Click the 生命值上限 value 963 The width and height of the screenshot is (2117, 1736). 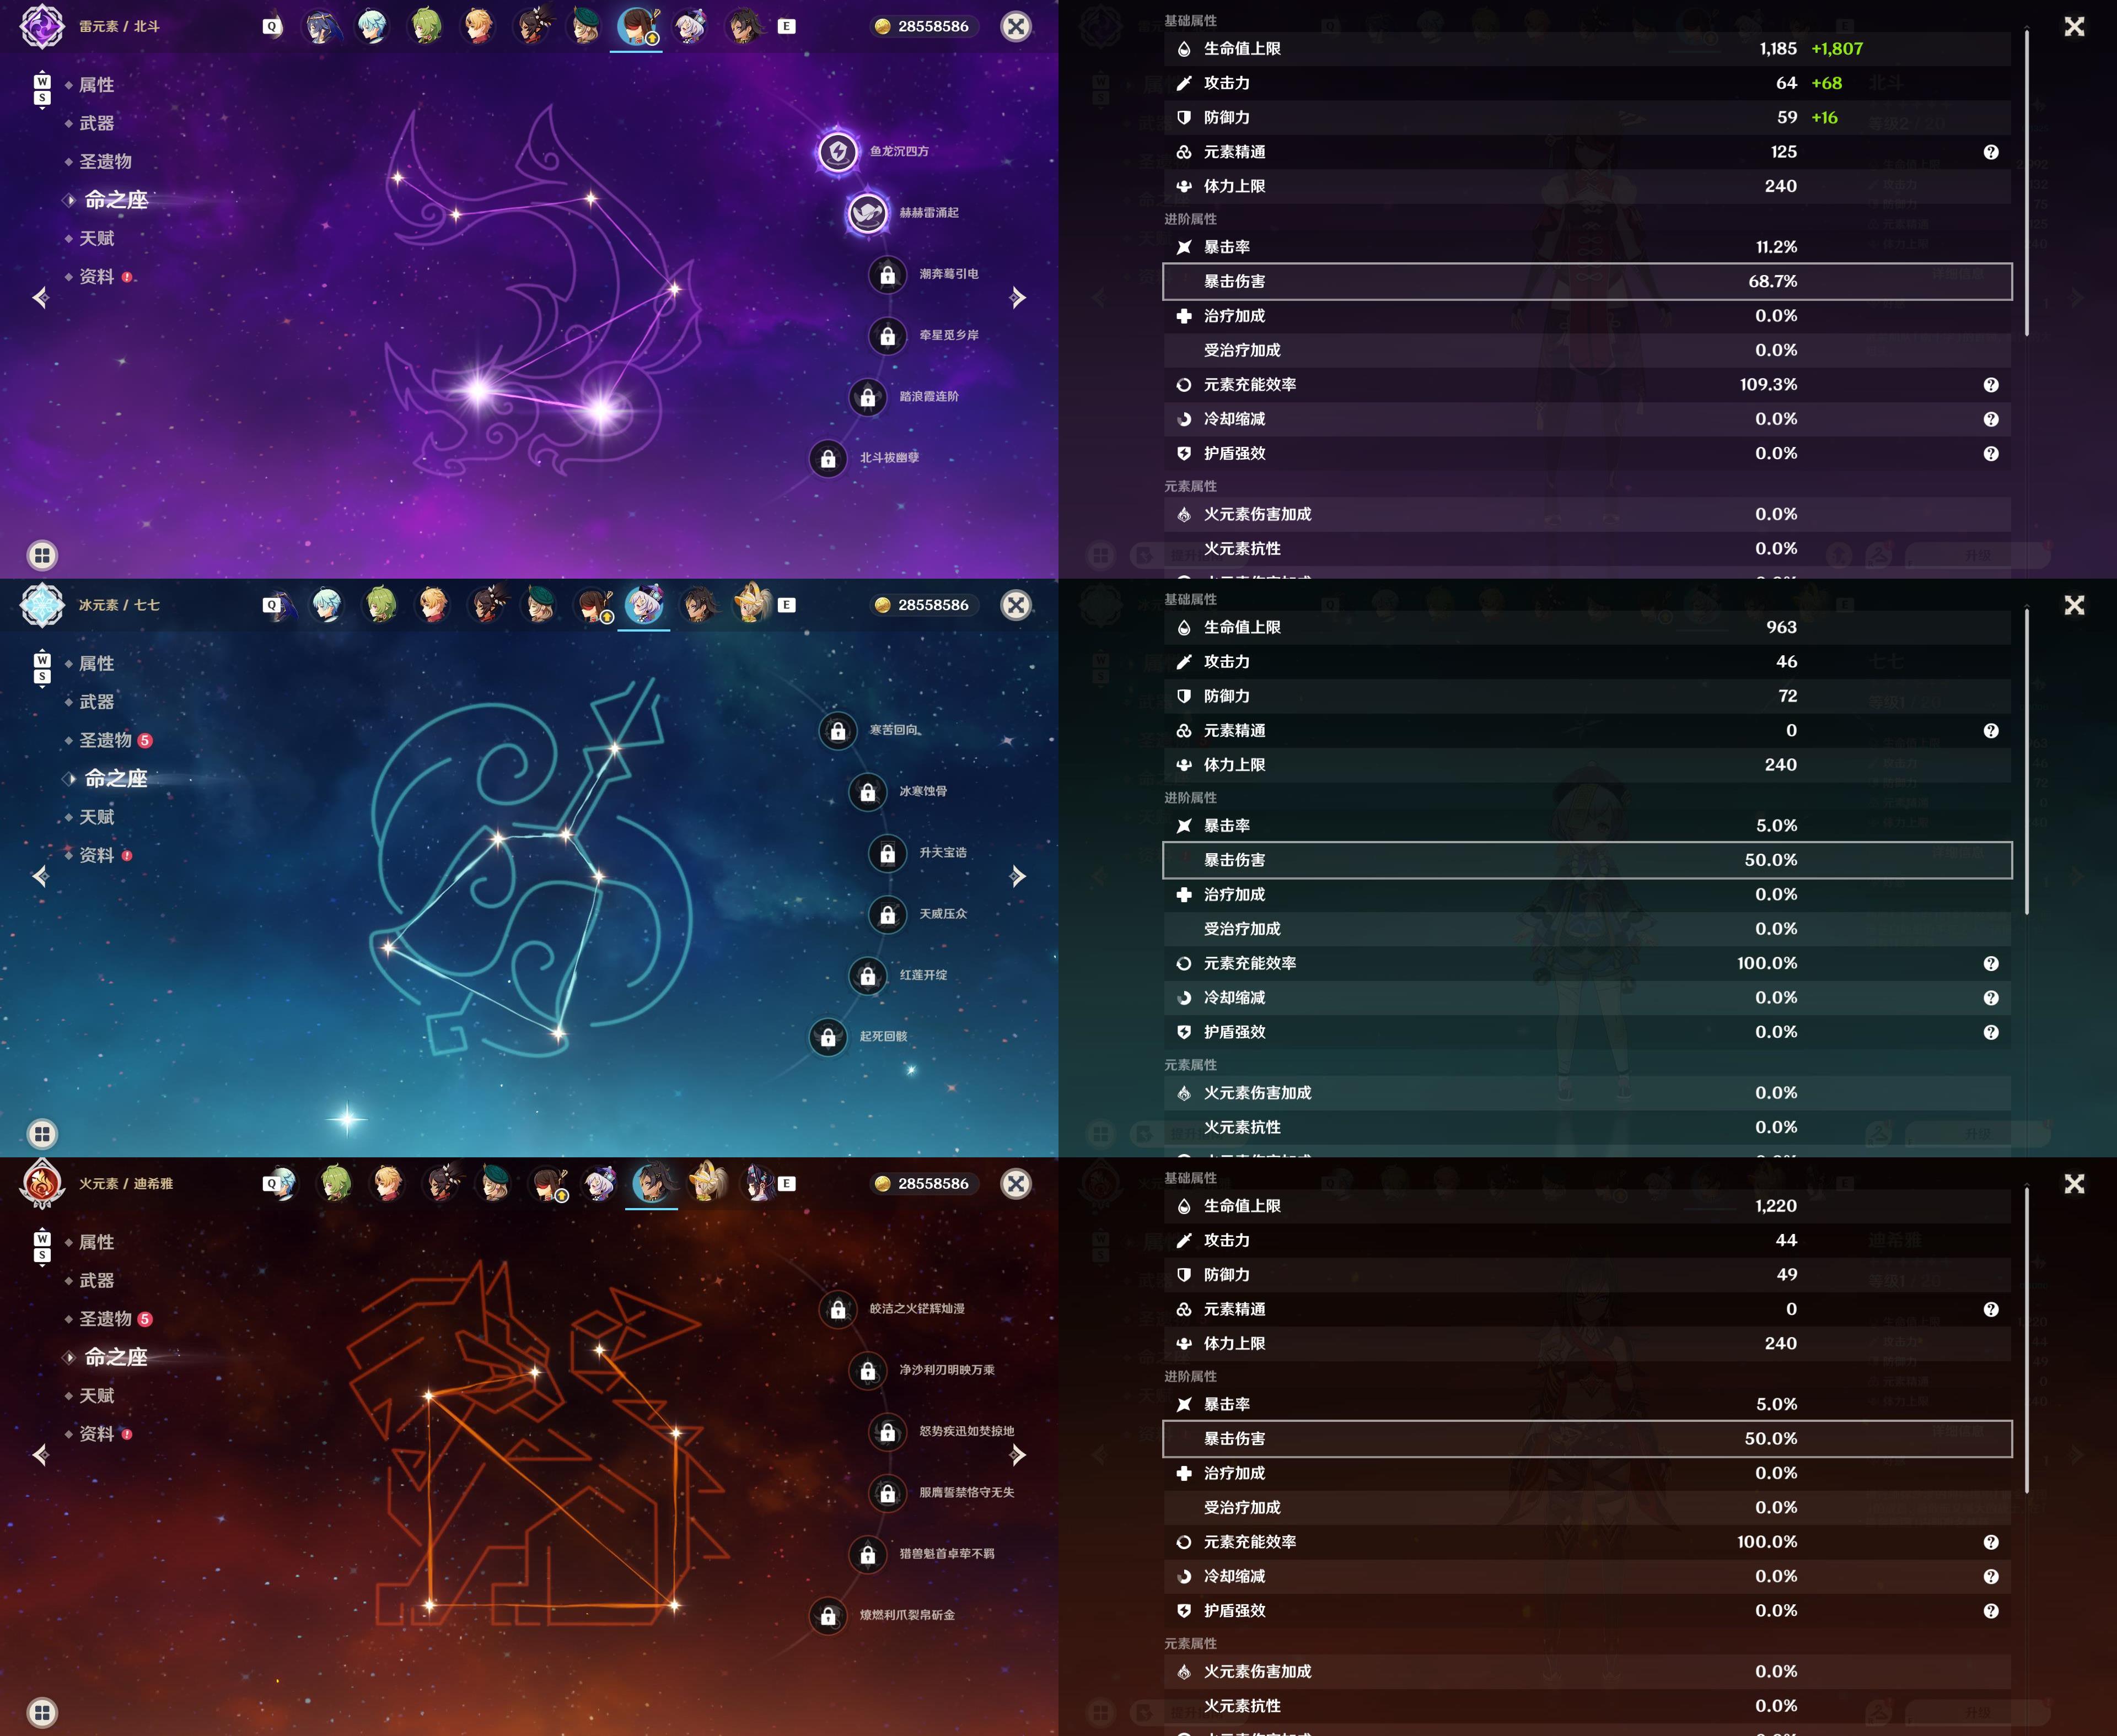tap(1782, 627)
